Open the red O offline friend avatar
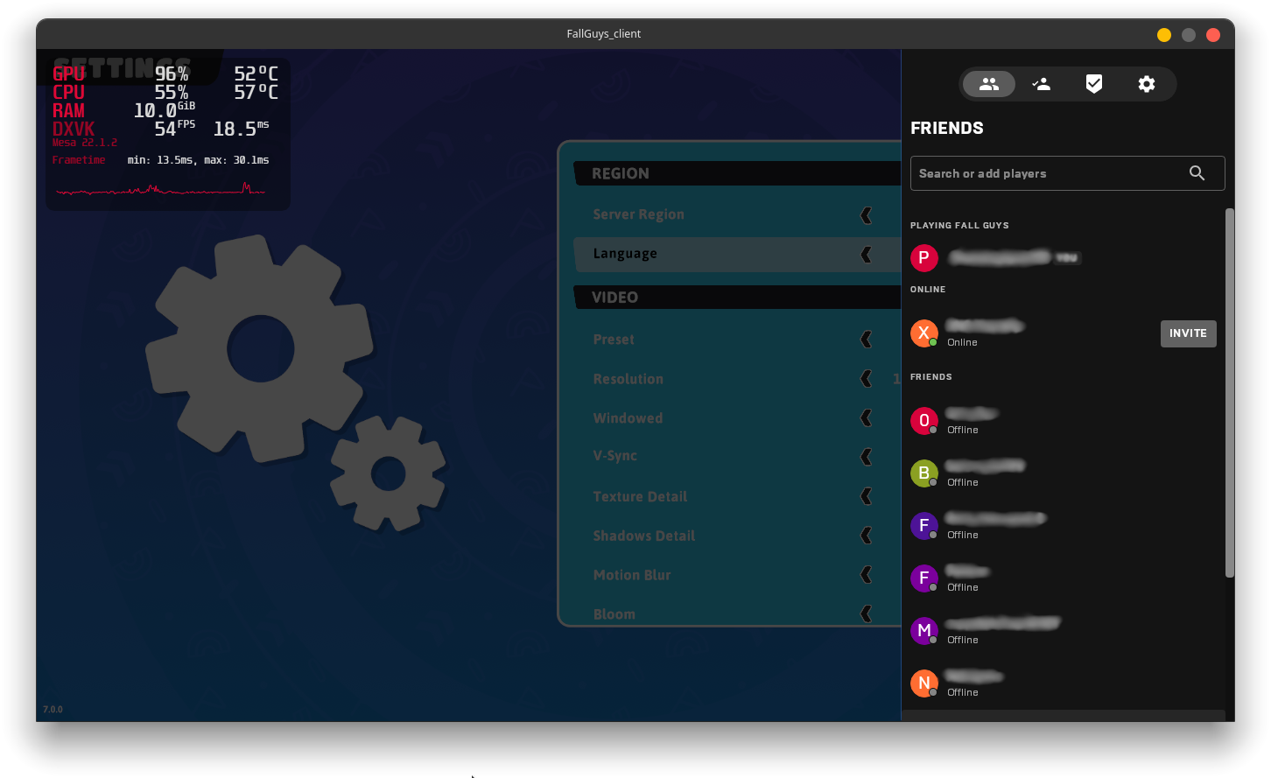Viewport: 1271px width, 778px height. pos(924,421)
